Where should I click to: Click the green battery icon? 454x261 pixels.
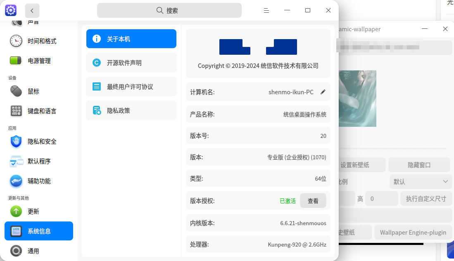(16, 61)
